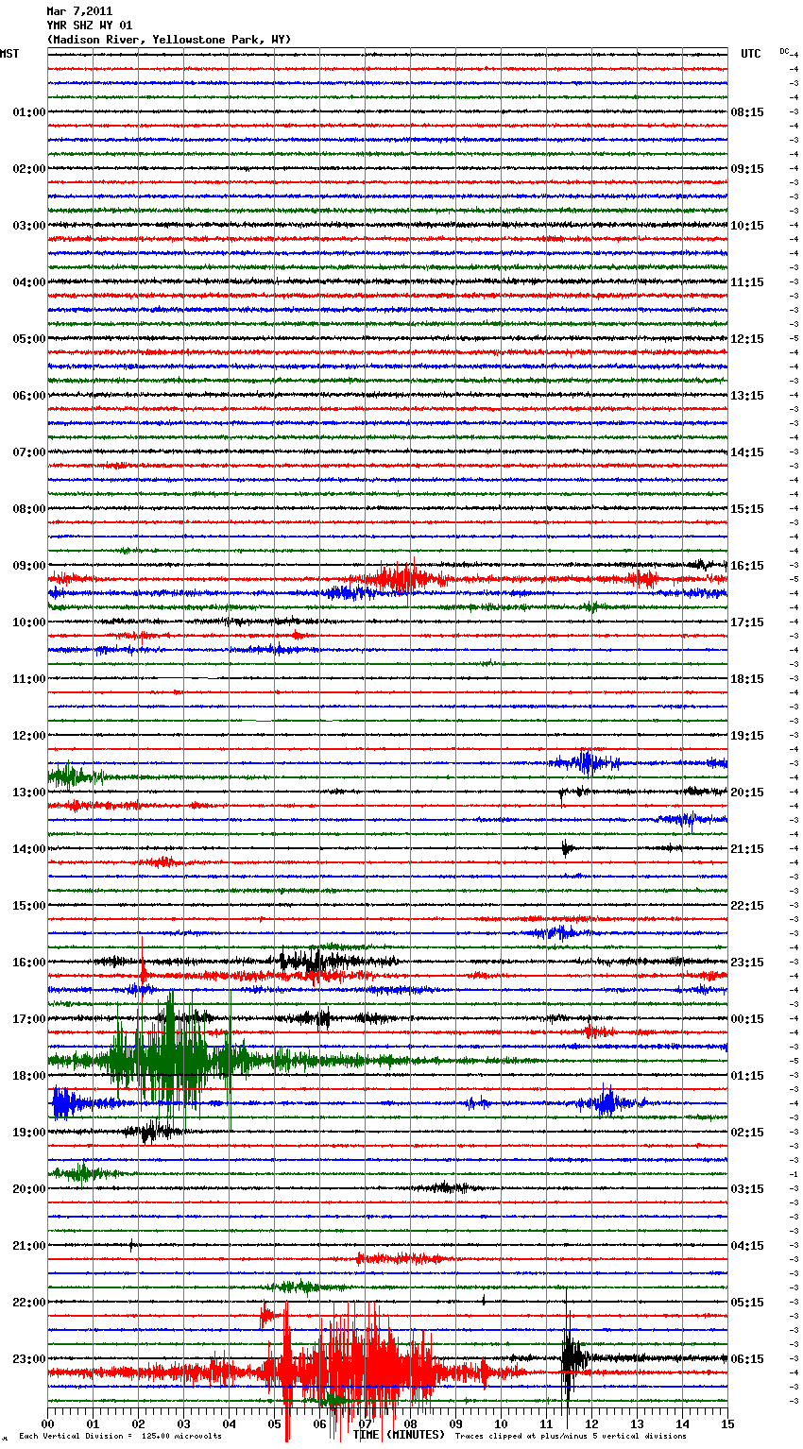Select the 13:00 MST time label
Screen dimensions: 803x1449
pos(29,793)
